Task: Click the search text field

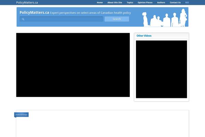Action: pos(61,19)
